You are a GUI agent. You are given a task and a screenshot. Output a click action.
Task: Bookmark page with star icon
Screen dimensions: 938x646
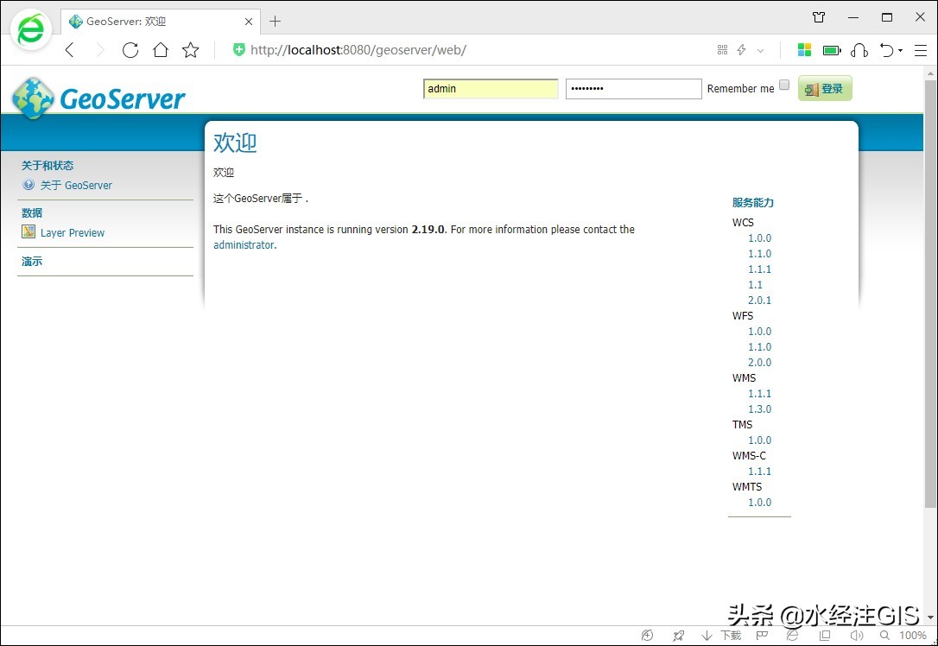point(190,50)
